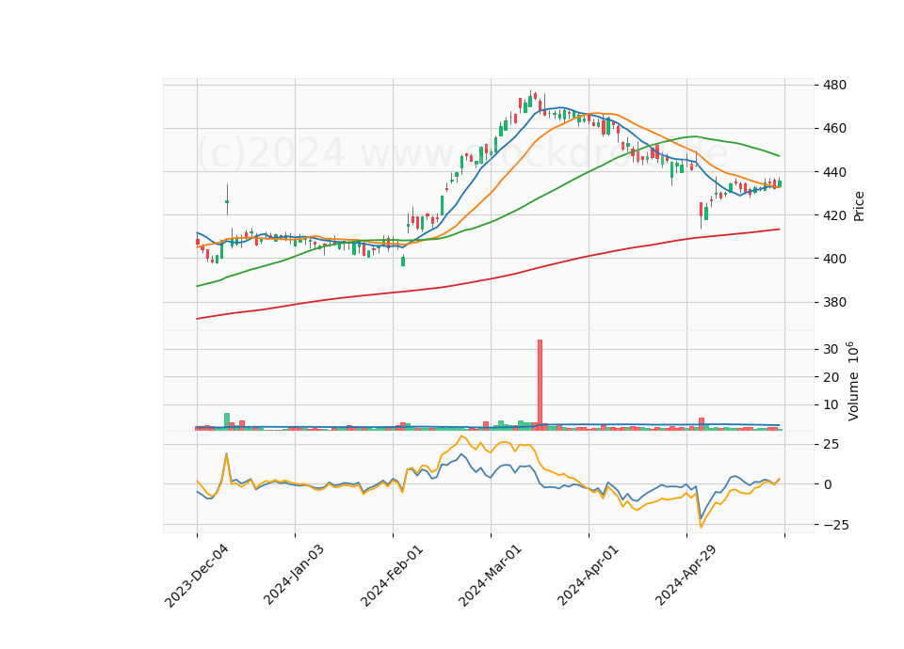This screenshot has width=904, height=649.
Task: Click the 440 price axis label
Action: click(x=834, y=172)
